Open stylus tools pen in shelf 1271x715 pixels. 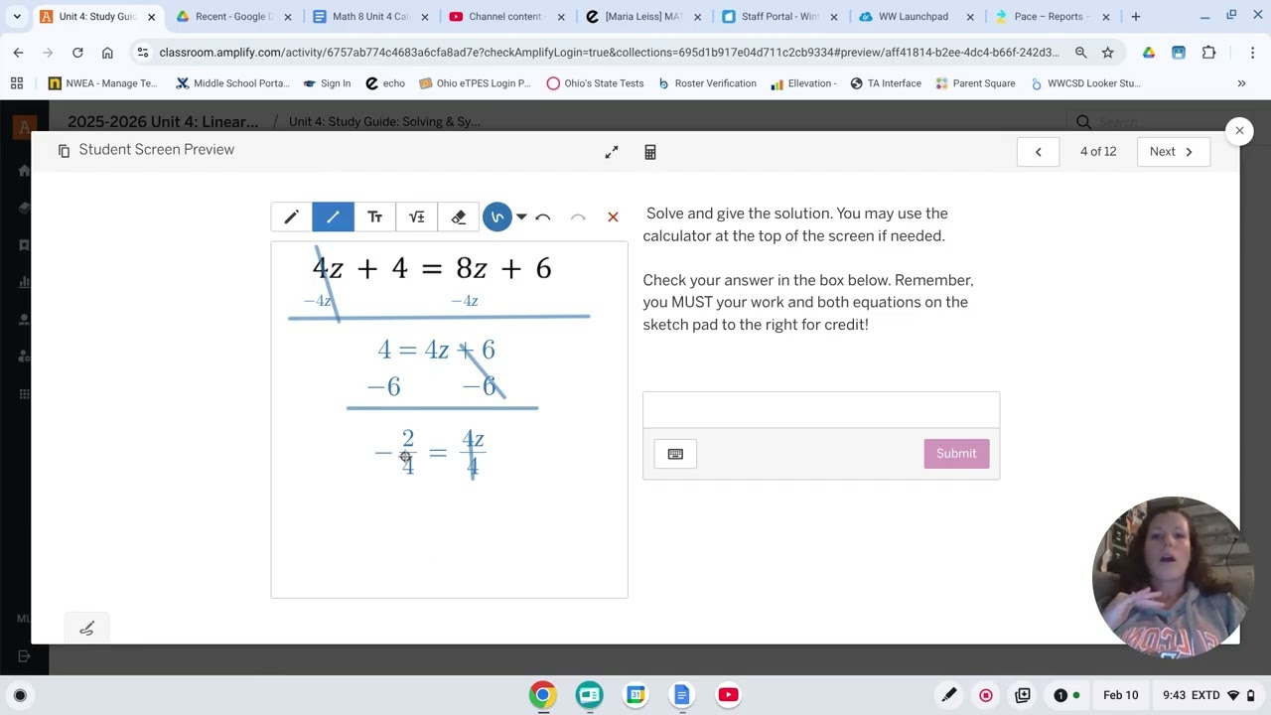949,695
